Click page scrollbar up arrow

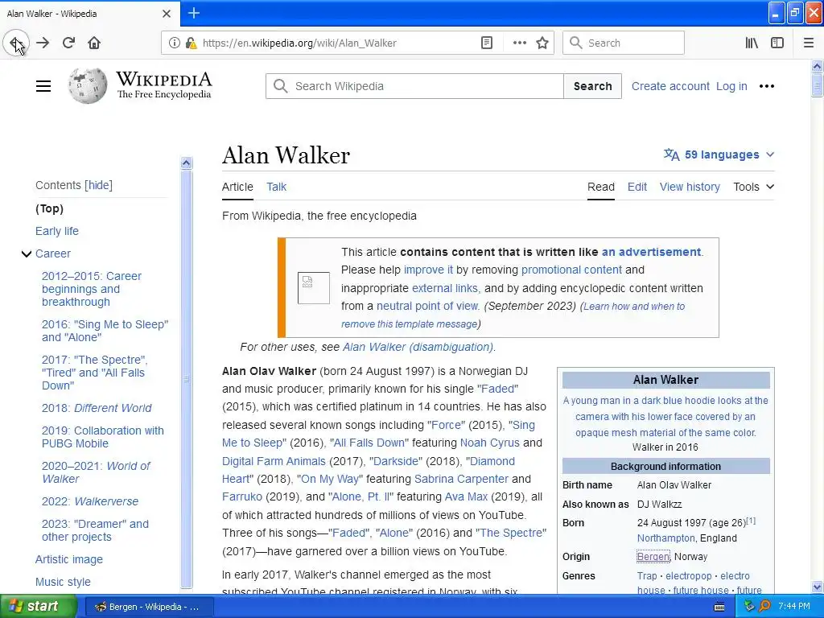(817, 66)
